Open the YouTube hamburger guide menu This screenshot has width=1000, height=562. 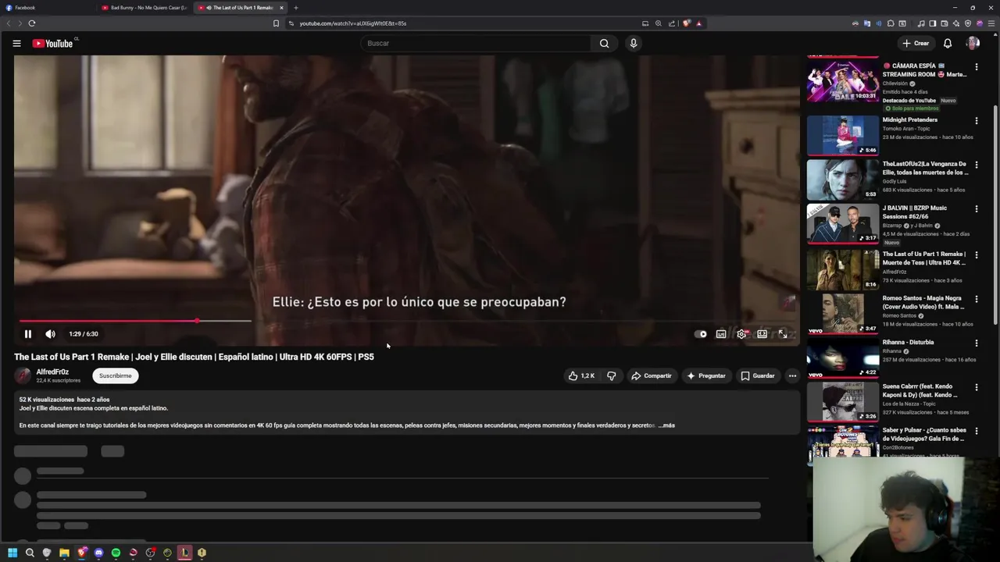[16, 43]
